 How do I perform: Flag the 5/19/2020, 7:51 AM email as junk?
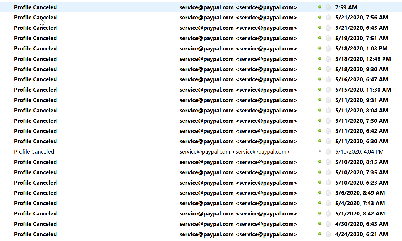pos(328,38)
